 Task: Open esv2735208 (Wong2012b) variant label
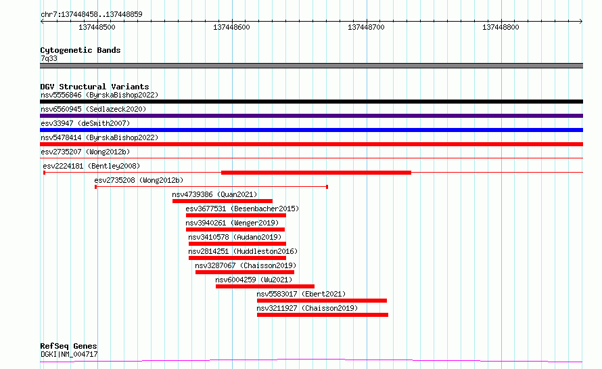(x=139, y=180)
